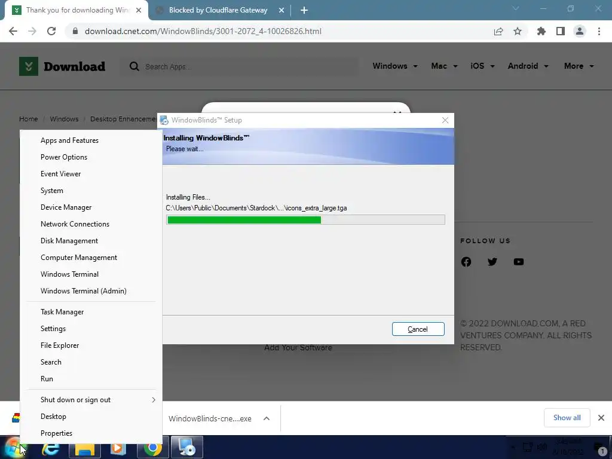Open Event Viewer

coord(91,174)
